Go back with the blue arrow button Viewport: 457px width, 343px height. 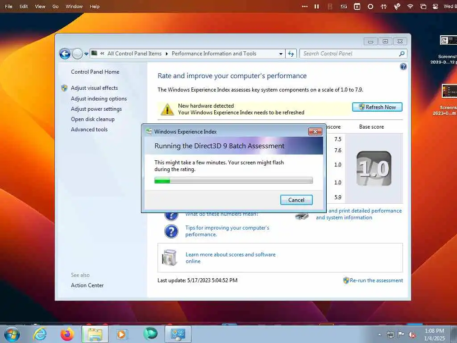[x=65, y=54]
